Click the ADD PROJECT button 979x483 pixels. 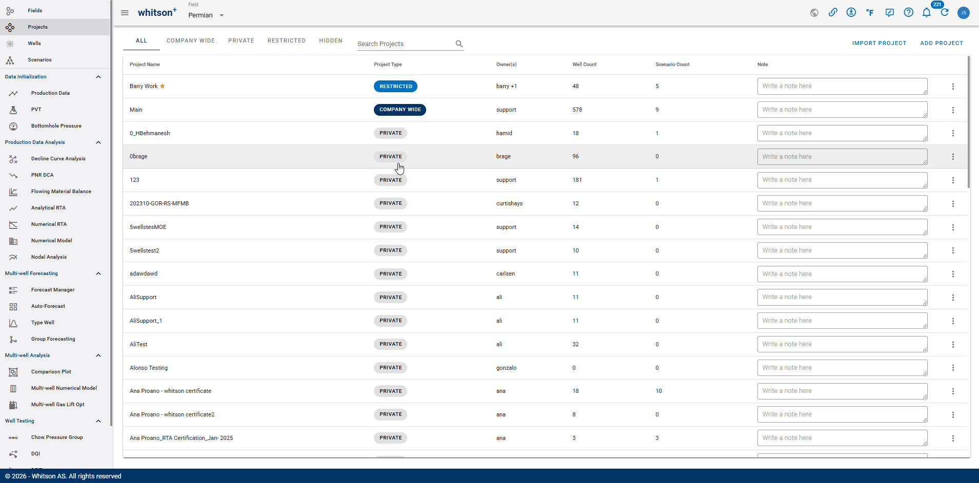942,43
